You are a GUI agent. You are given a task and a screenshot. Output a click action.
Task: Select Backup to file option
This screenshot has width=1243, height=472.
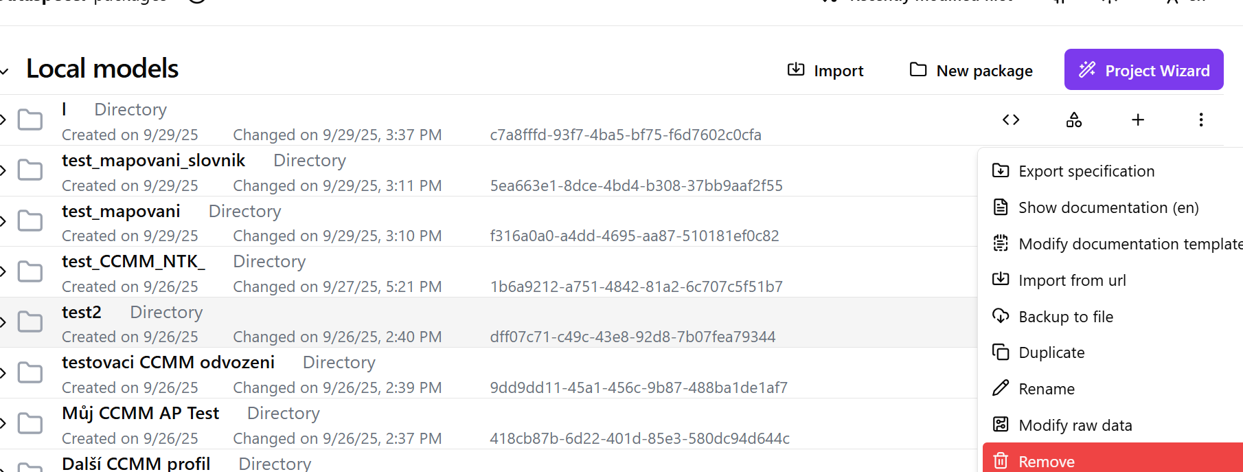[x=1065, y=317]
